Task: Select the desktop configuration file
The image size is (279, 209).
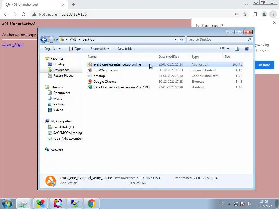Action: (165, 76)
